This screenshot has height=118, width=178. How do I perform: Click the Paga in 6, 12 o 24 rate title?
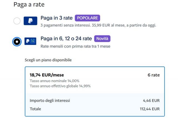[x=66, y=39]
